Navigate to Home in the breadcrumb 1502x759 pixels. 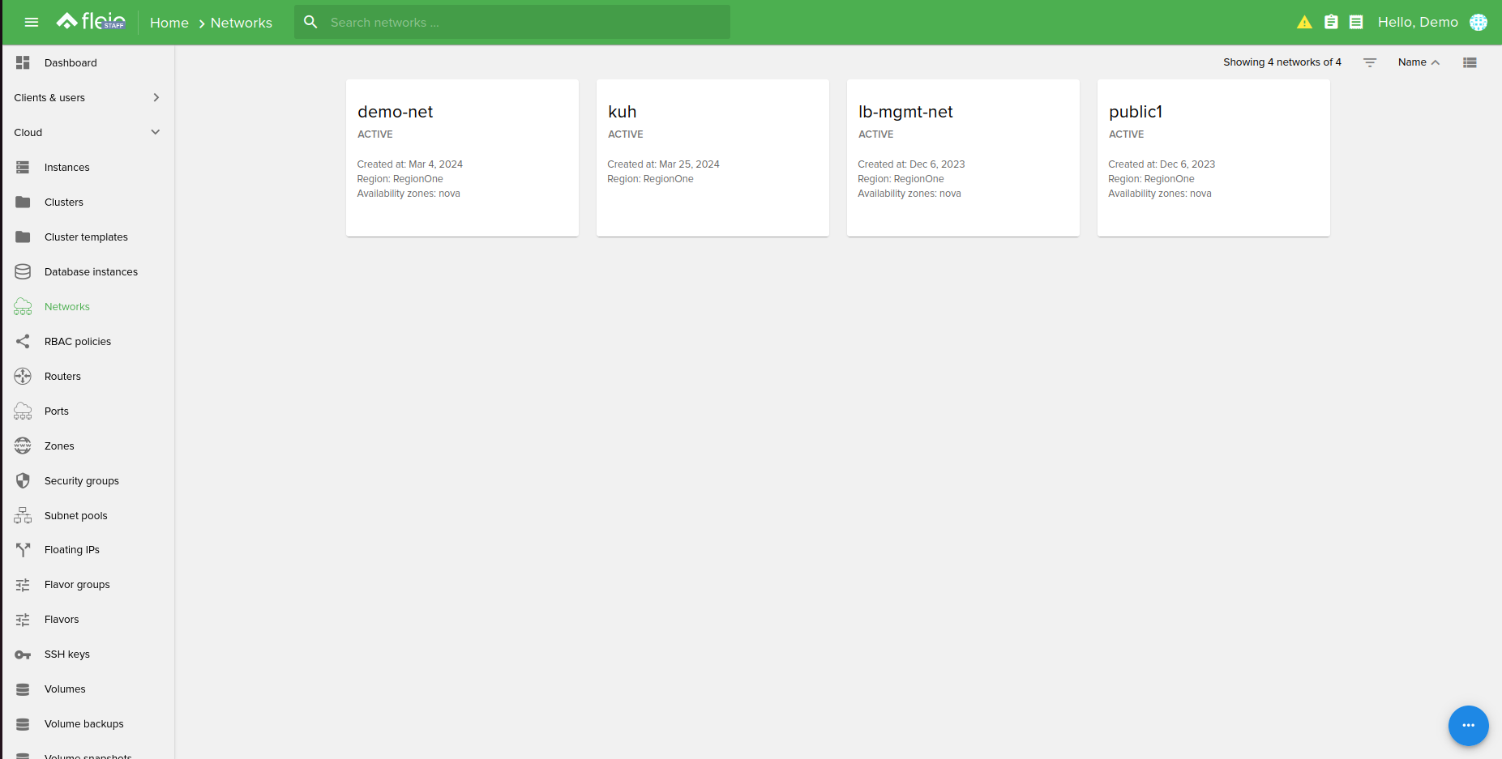pyautogui.click(x=169, y=23)
